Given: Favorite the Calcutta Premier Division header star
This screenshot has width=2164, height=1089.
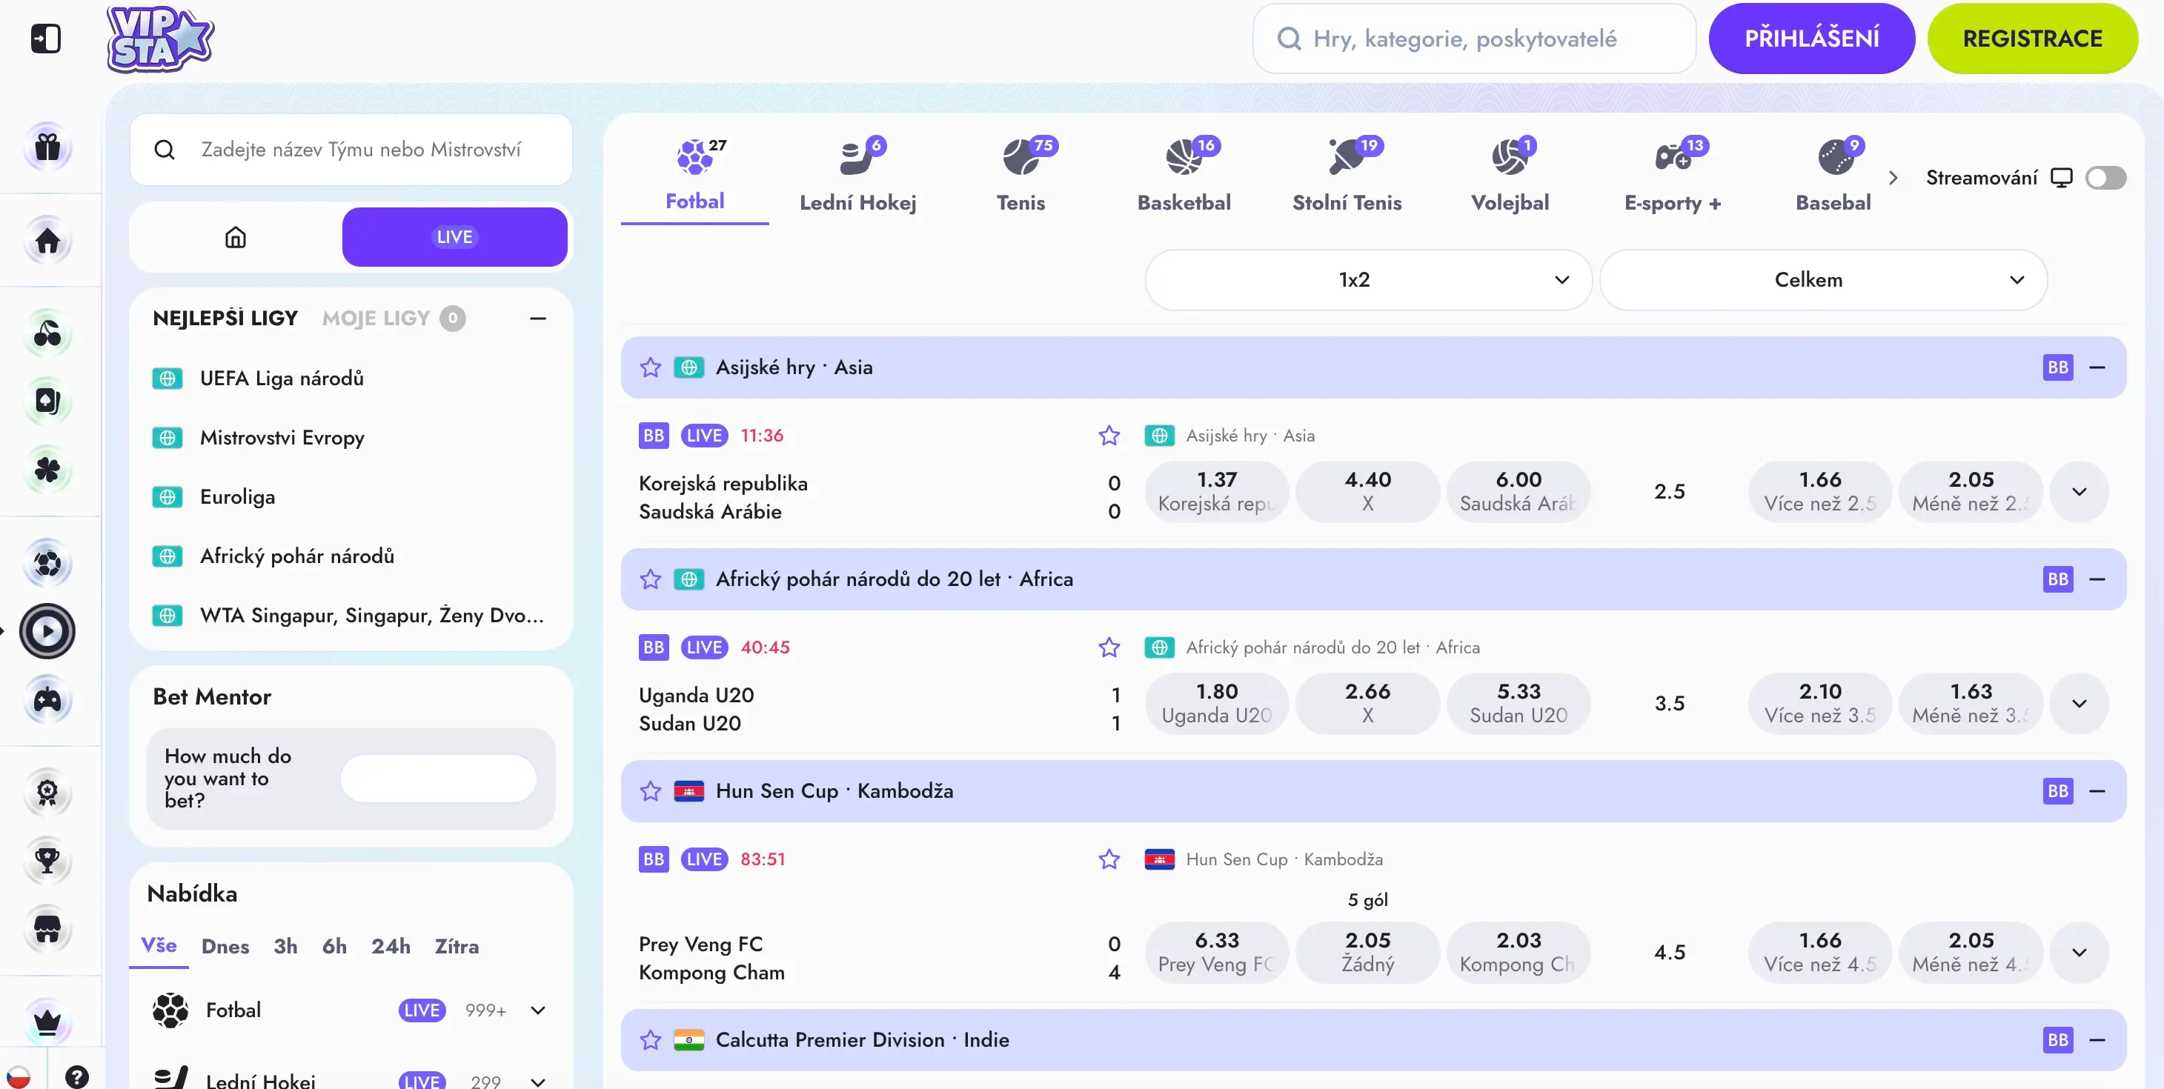Looking at the screenshot, I should point(650,1039).
